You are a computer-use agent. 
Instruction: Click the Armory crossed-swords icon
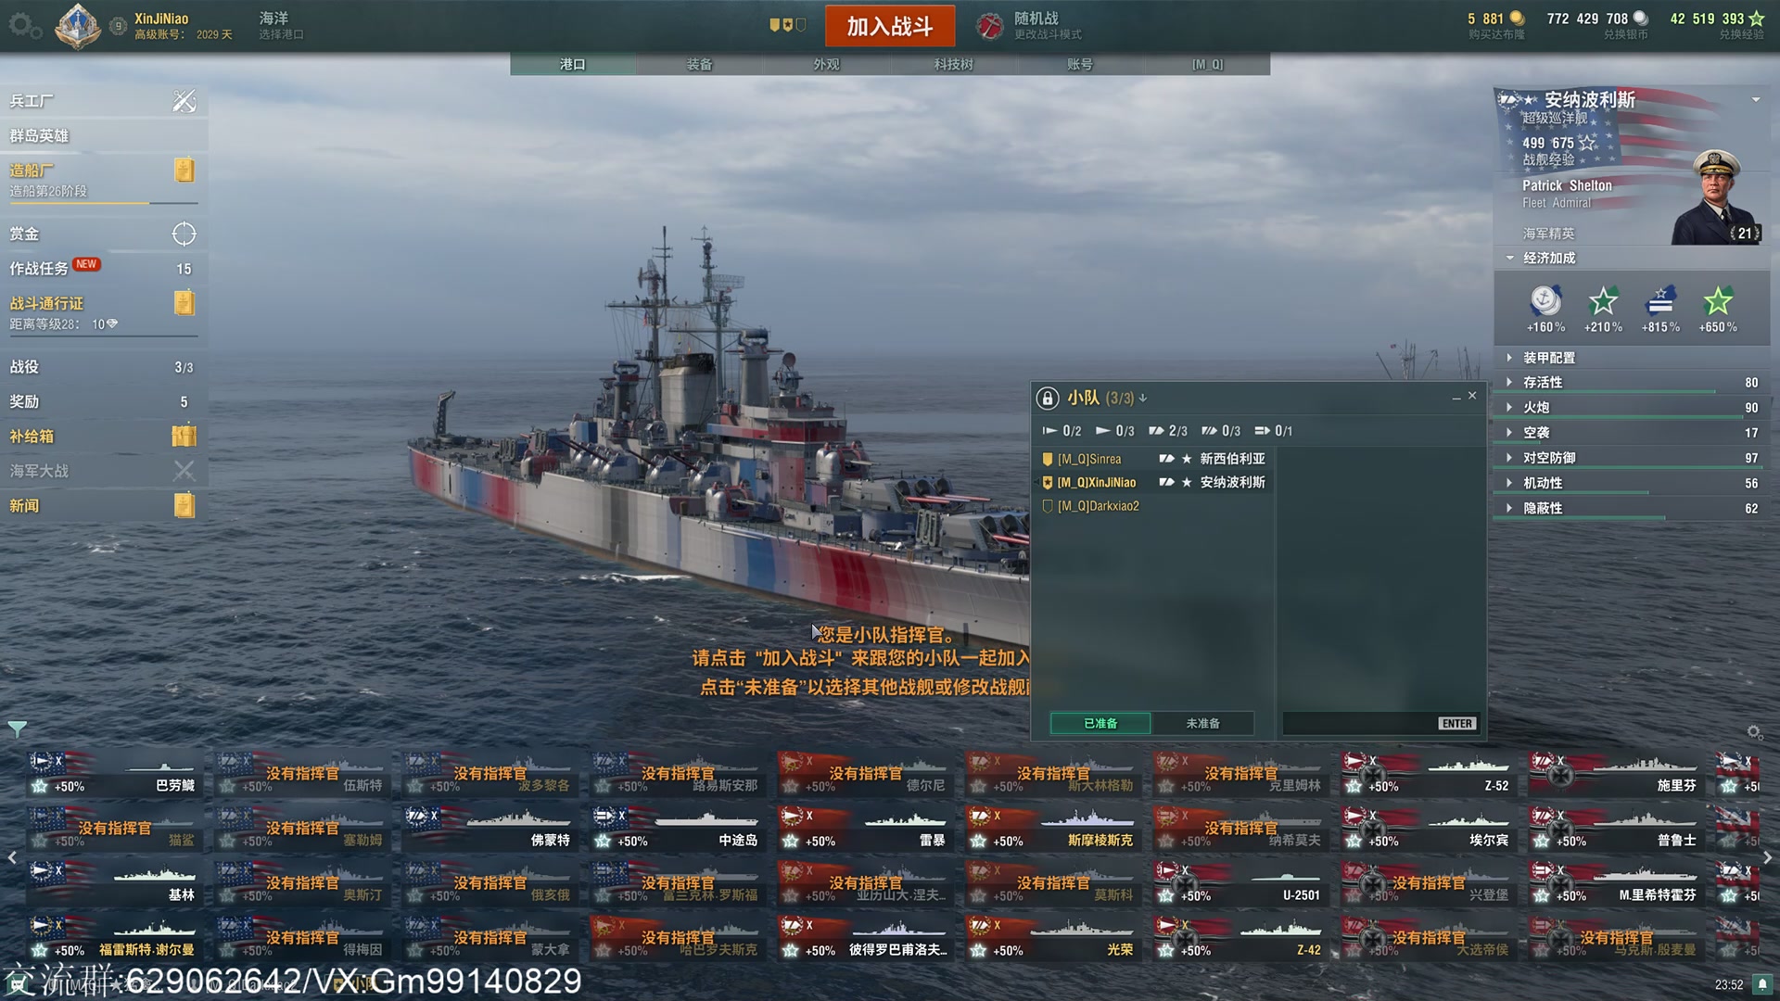[184, 101]
